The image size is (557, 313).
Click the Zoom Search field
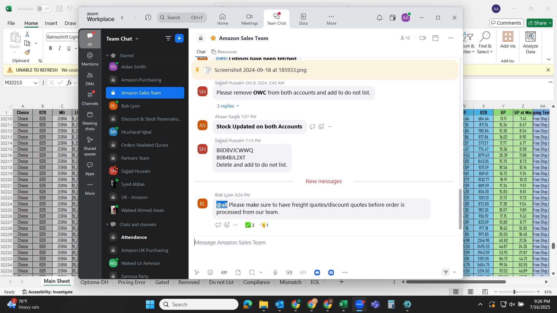tap(182, 18)
